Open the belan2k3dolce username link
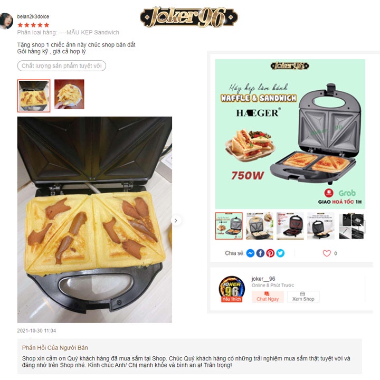380x380 pixels. tap(33, 16)
